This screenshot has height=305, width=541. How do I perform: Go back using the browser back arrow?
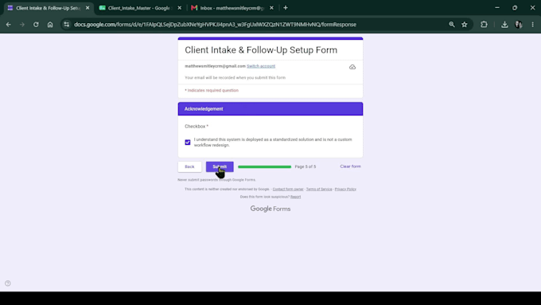9,25
